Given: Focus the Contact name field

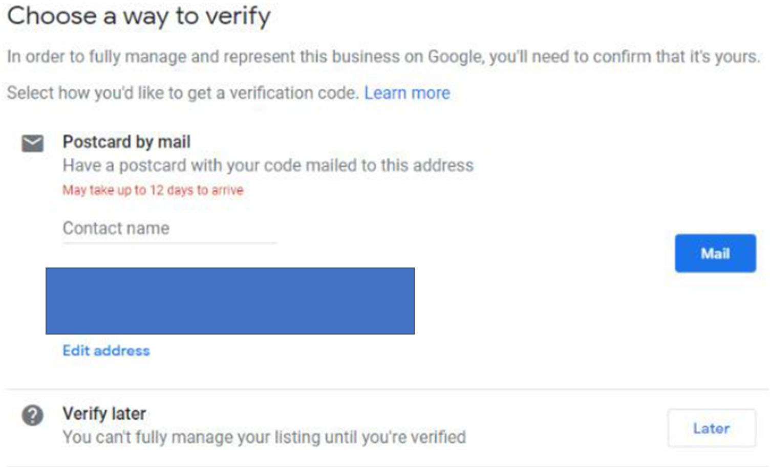Looking at the screenshot, I should (169, 229).
